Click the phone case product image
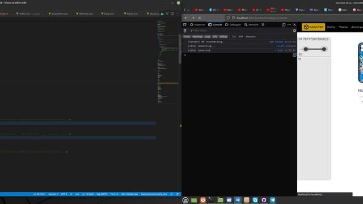363x204 pixels. click(361, 62)
